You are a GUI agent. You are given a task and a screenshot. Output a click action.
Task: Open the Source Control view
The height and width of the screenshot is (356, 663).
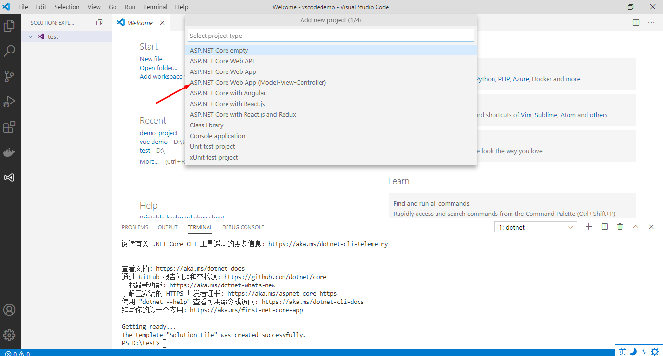point(9,76)
